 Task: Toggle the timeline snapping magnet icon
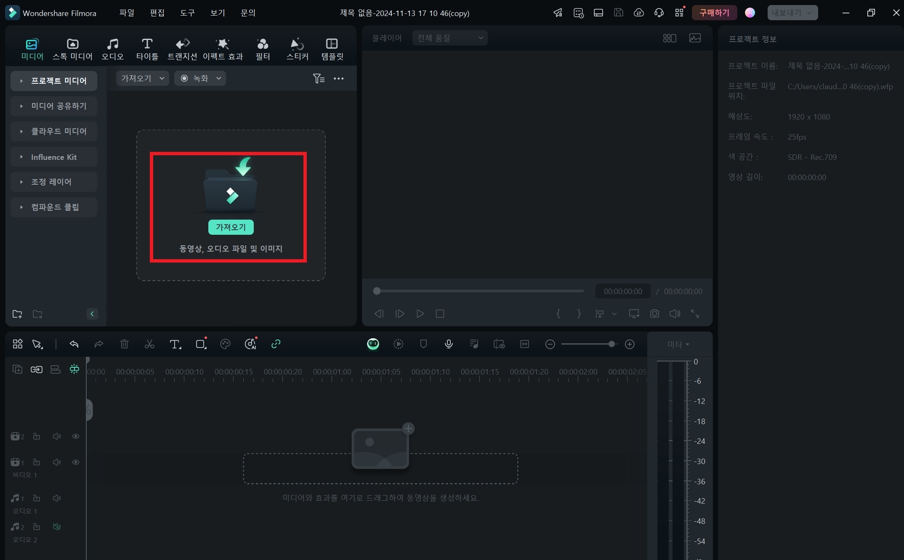(74, 369)
